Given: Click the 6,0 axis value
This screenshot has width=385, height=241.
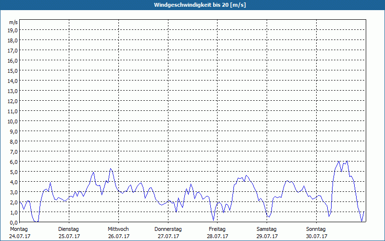Looking at the screenshot, I should point(14,162).
